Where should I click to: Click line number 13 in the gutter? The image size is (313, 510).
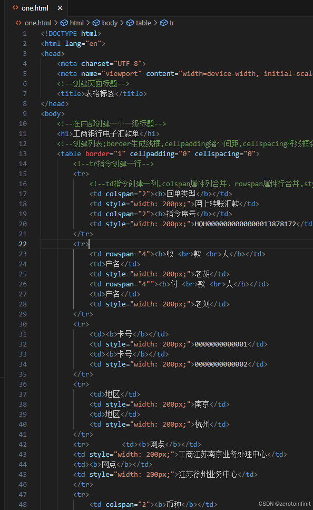tap(23, 154)
